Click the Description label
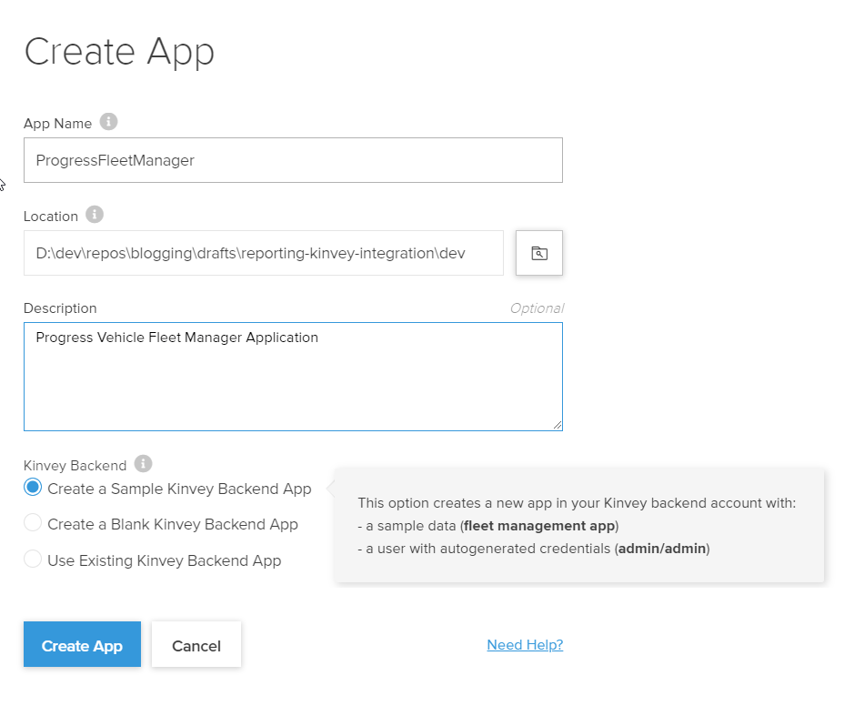Viewport: 844px width, 706px height. pos(60,308)
